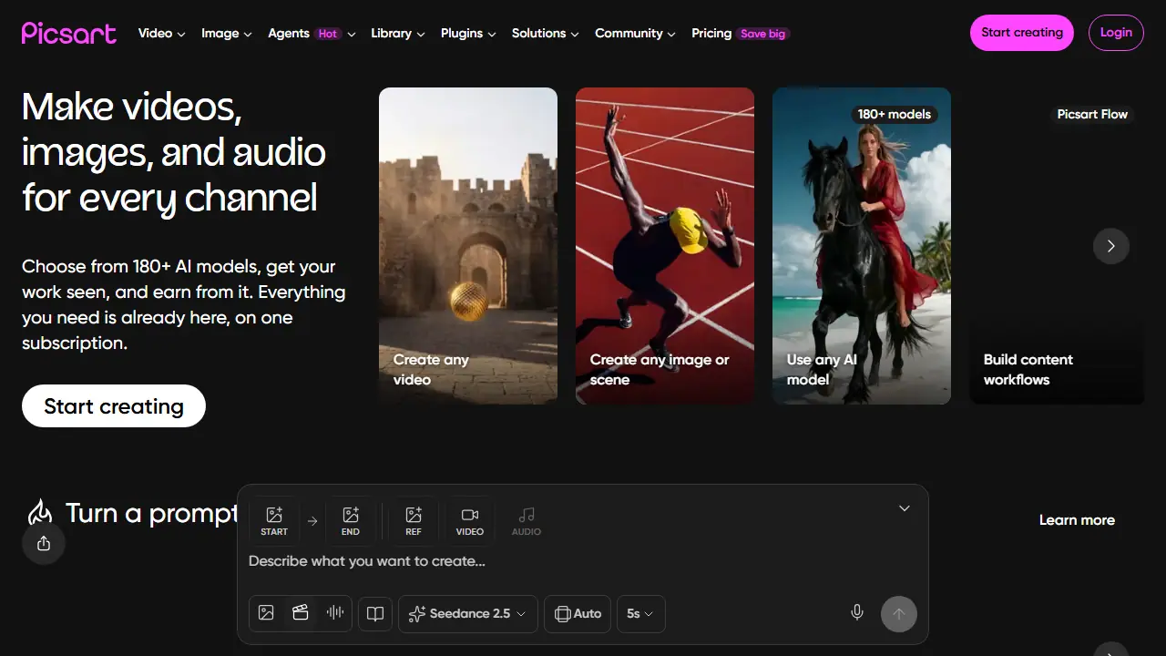Switch to audio generation mode
Image resolution: width=1166 pixels, height=656 pixels.
(x=335, y=613)
